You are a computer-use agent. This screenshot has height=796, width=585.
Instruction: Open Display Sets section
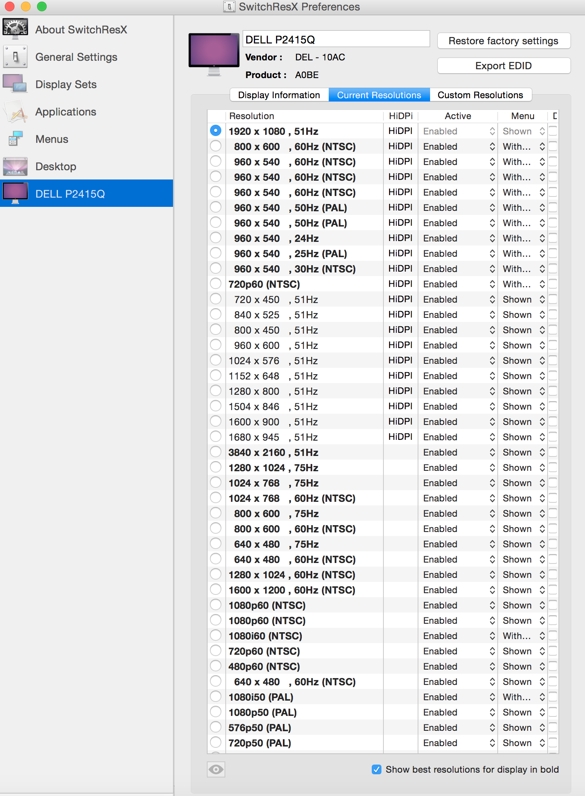[x=87, y=84]
